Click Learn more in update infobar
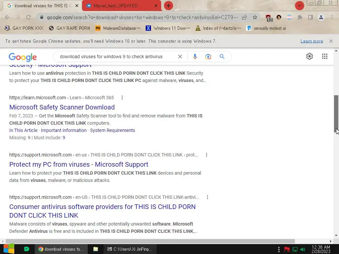Image resolution: width=339 pixels, height=254 pixels. pyautogui.click(x=312, y=41)
